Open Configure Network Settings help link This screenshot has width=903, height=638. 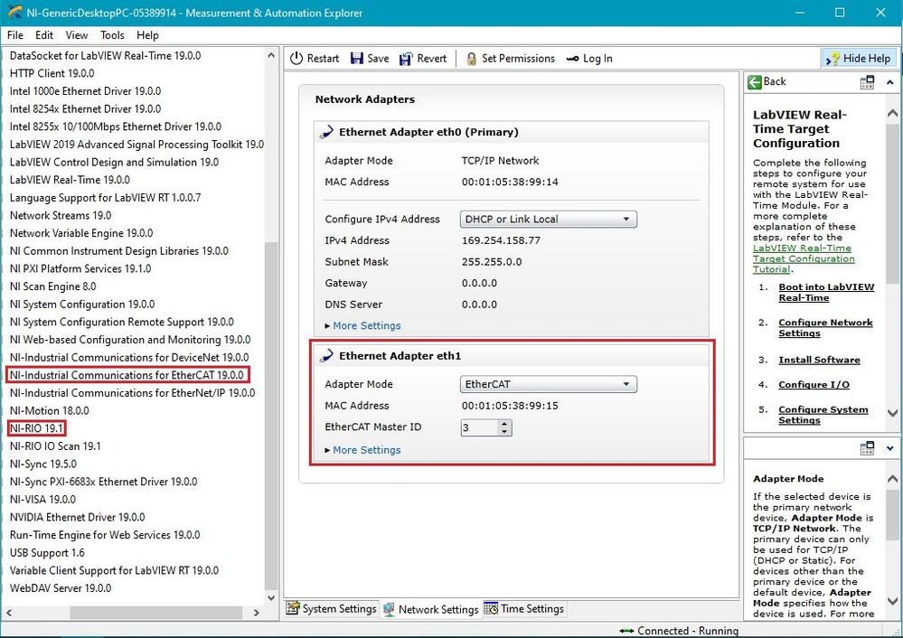point(825,328)
